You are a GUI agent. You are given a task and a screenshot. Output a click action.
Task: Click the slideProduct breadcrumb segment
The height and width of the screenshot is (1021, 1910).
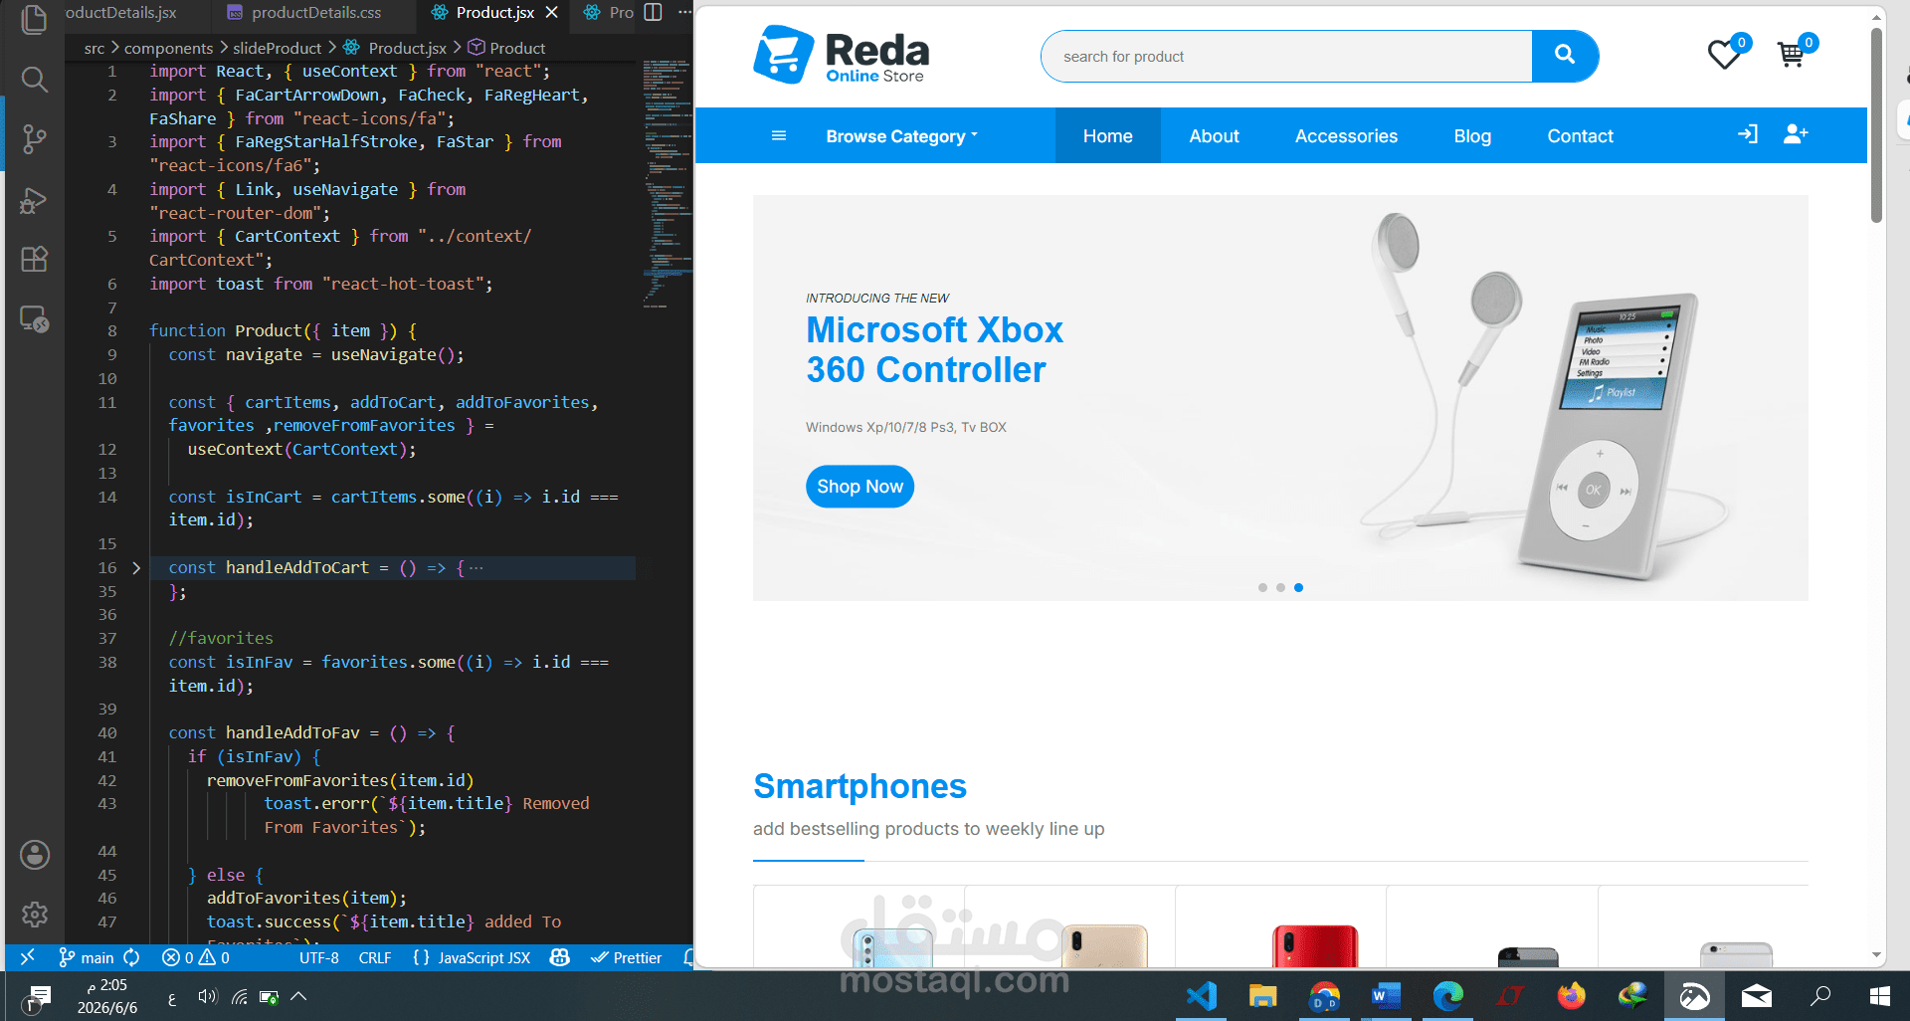pos(278,48)
